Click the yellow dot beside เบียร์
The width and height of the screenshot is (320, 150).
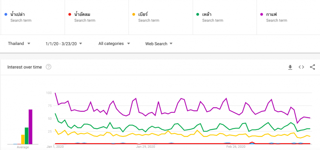tap(134, 14)
